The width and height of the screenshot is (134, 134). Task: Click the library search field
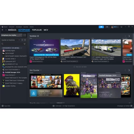click(13, 44)
